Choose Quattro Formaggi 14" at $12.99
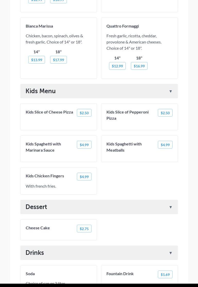 click(x=117, y=66)
